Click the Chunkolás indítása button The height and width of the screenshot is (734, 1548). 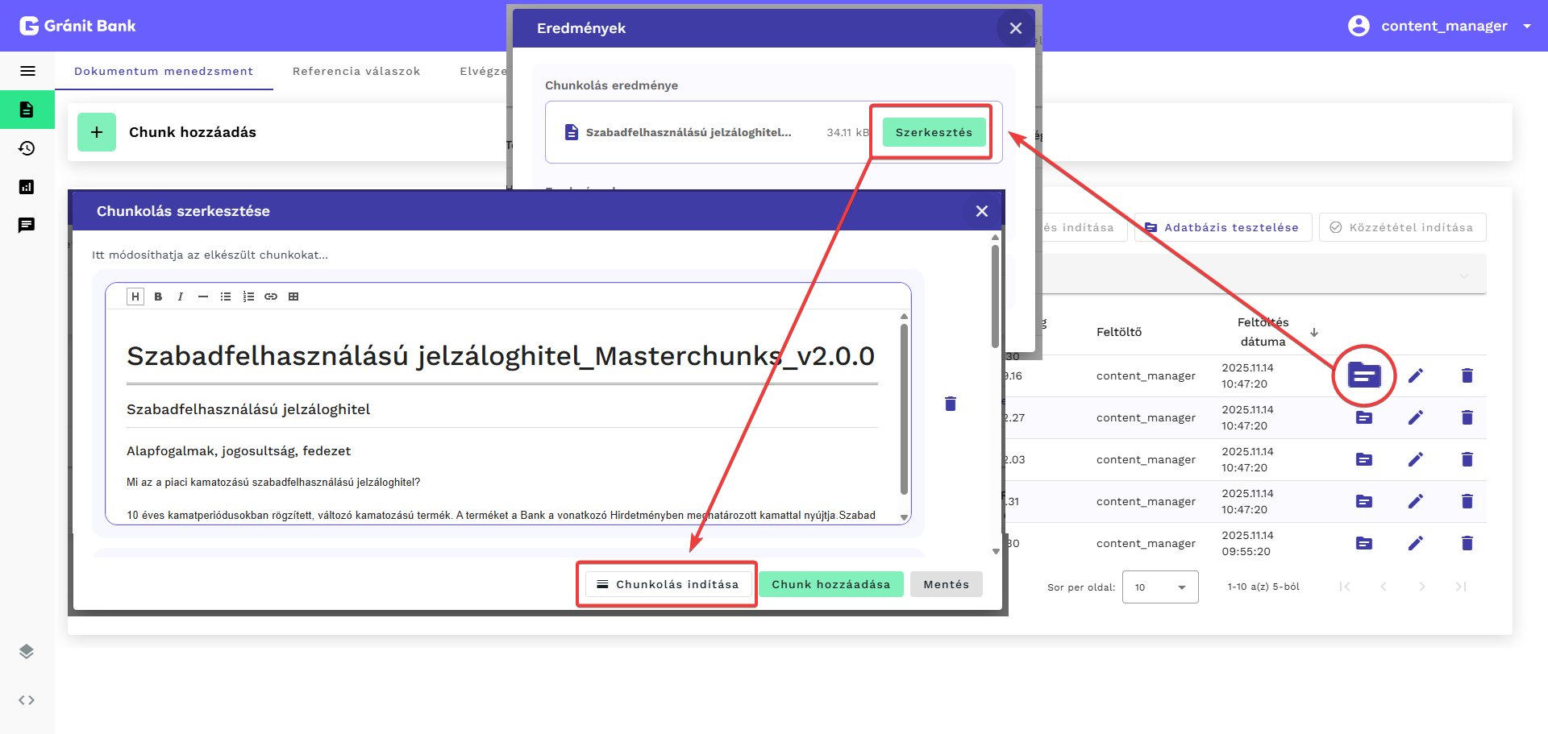coord(668,584)
